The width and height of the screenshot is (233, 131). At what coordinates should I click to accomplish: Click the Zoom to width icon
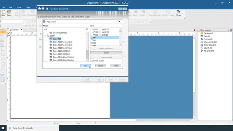(155, 12)
